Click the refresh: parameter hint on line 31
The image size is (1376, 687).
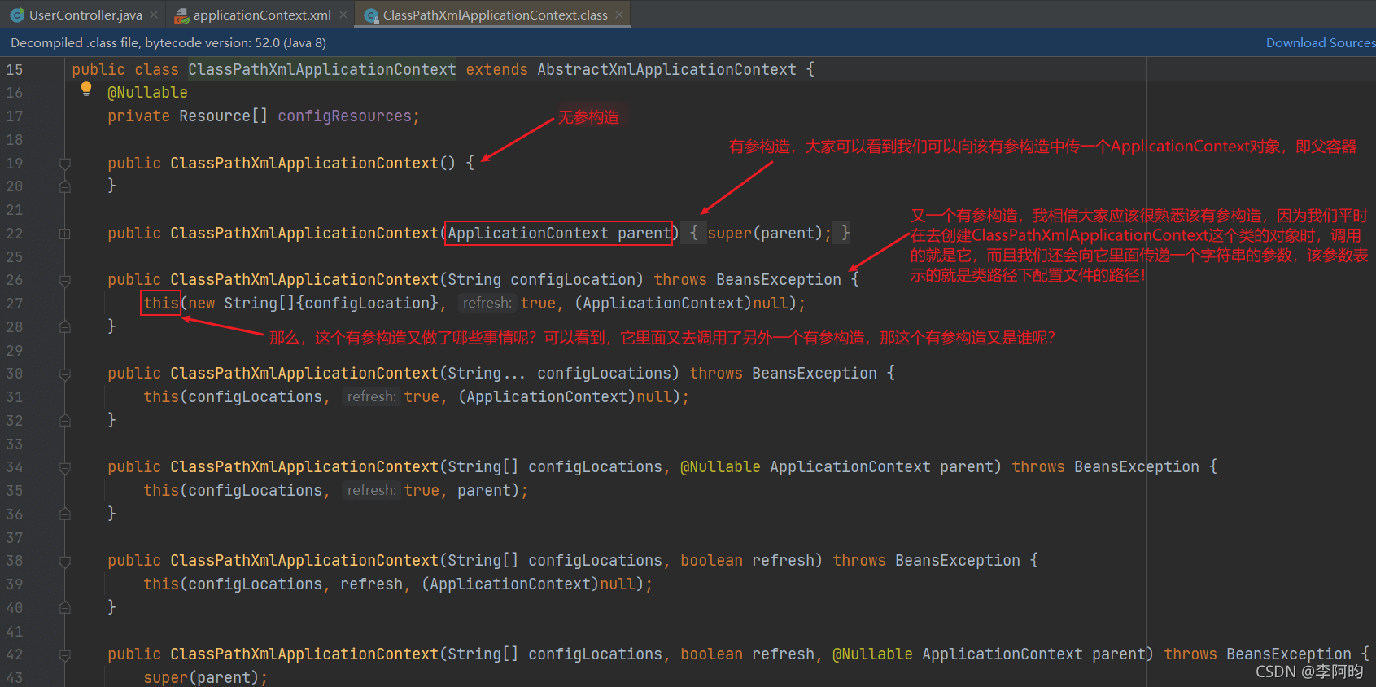(371, 397)
